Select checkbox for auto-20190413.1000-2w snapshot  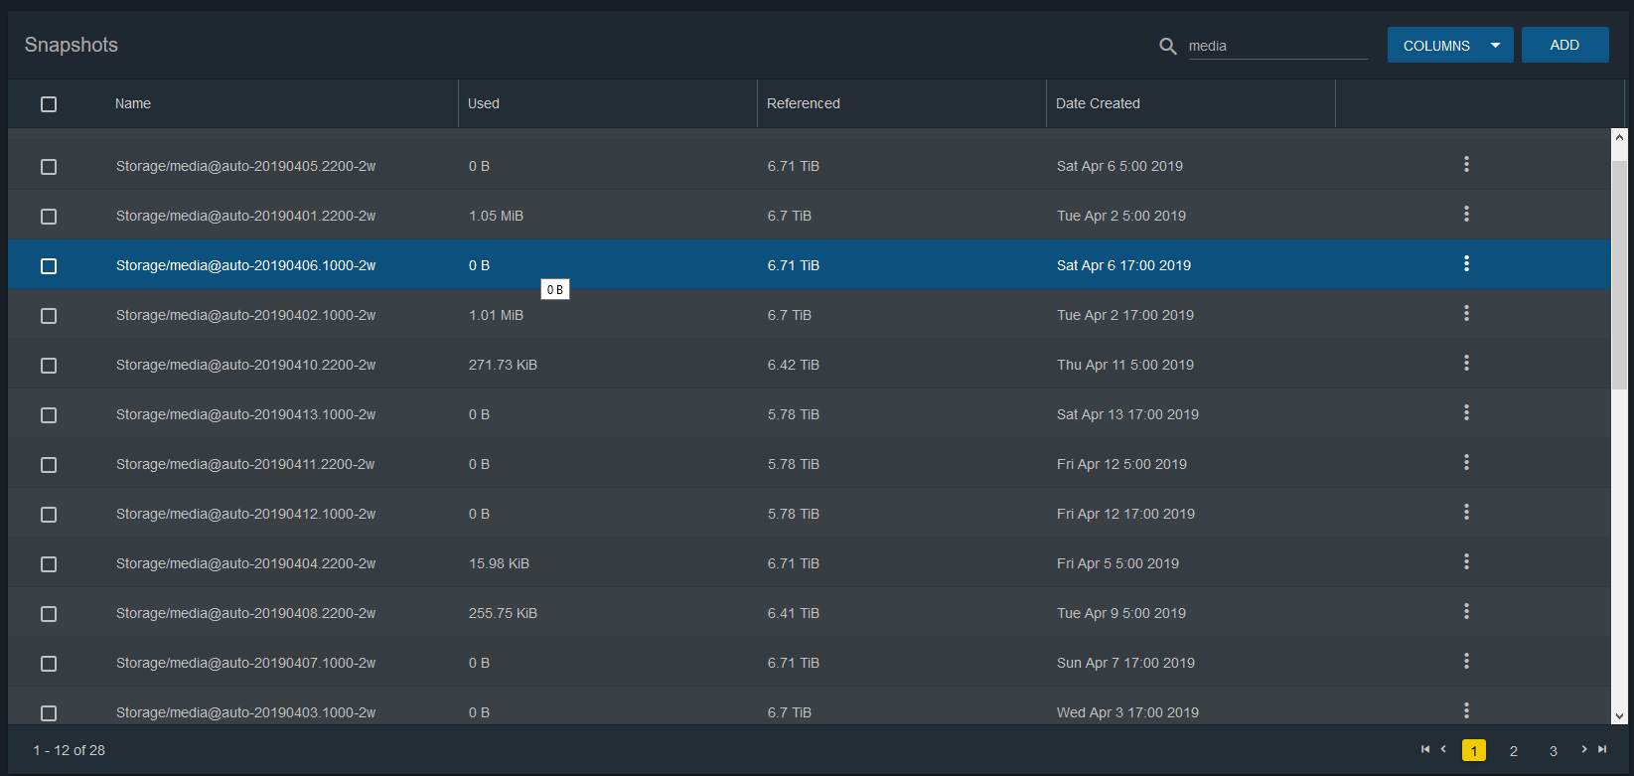click(x=49, y=415)
